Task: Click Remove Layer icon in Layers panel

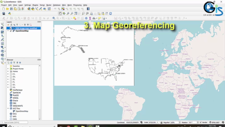Action: 31,25
